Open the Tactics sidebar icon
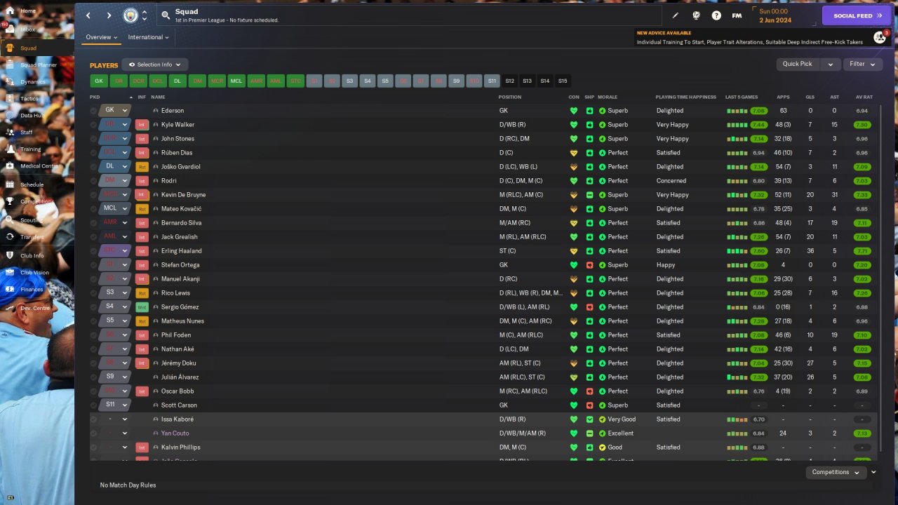This screenshot has width=898, height=505. point(10,98)
